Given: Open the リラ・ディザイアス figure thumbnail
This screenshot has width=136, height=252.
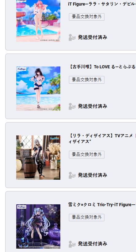Looking at the screenshot, I should tap(38, 158).
